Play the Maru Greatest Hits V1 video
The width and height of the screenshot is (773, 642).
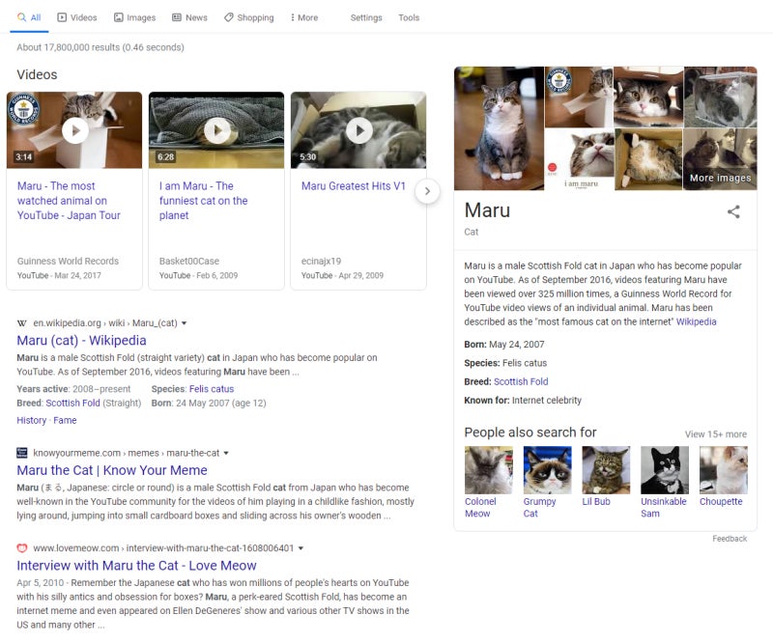(359, 130)
